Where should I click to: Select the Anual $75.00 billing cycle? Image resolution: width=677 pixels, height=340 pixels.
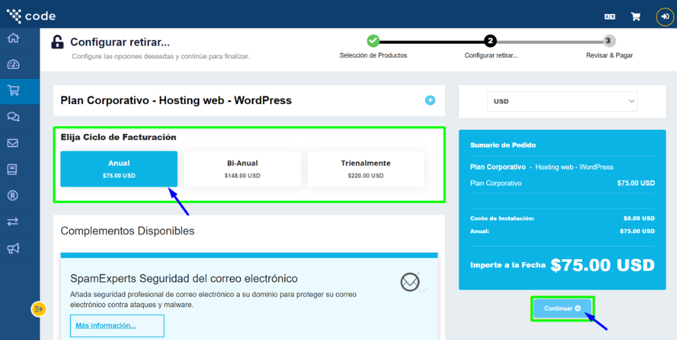[x=119, y=169]
